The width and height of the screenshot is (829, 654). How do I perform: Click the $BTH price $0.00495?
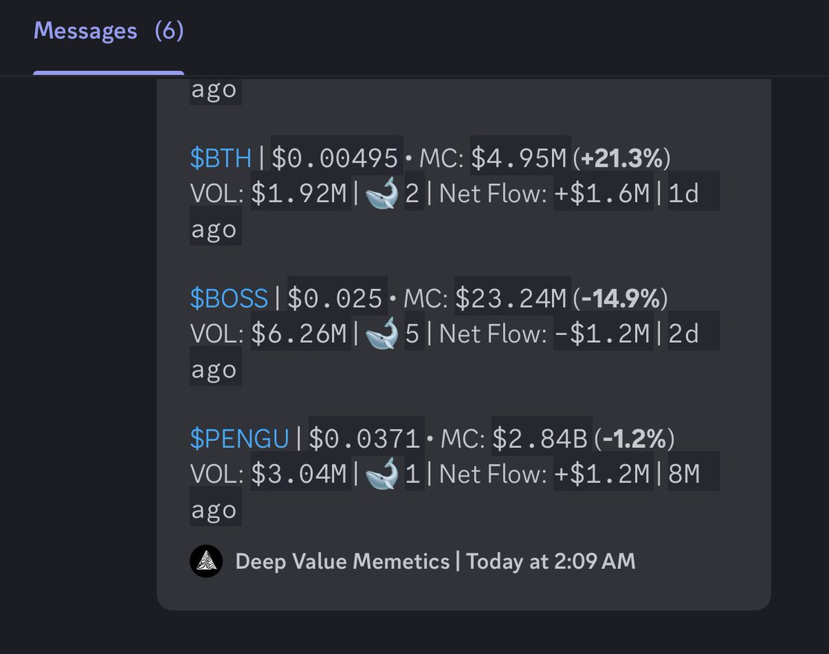(x=336, y=158)
